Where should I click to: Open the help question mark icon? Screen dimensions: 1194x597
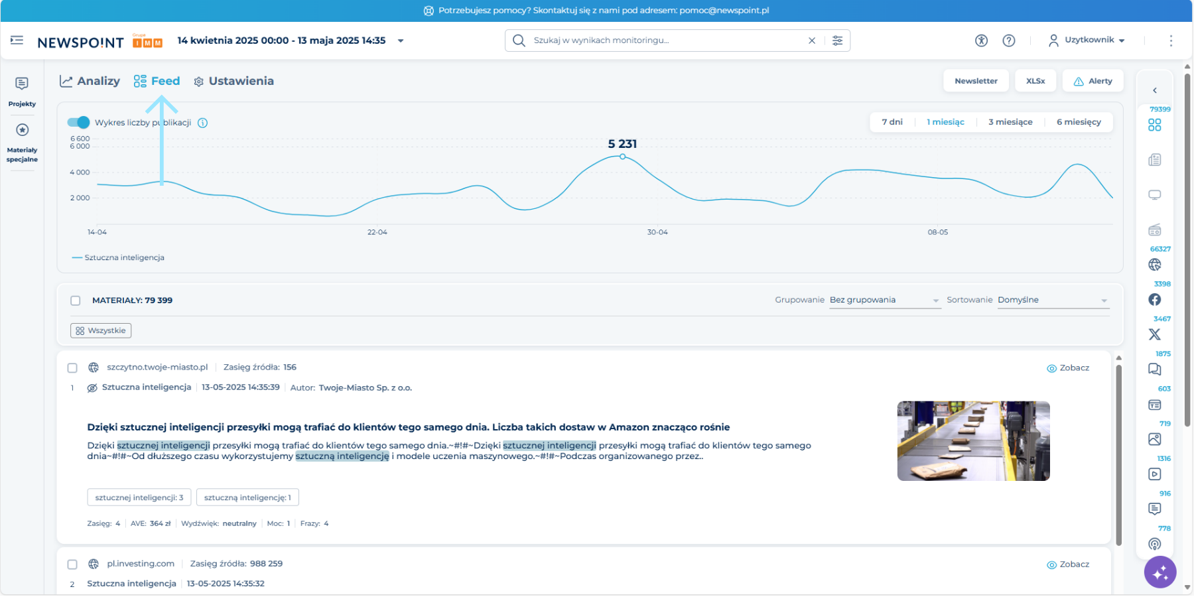tap(1009, 40)
